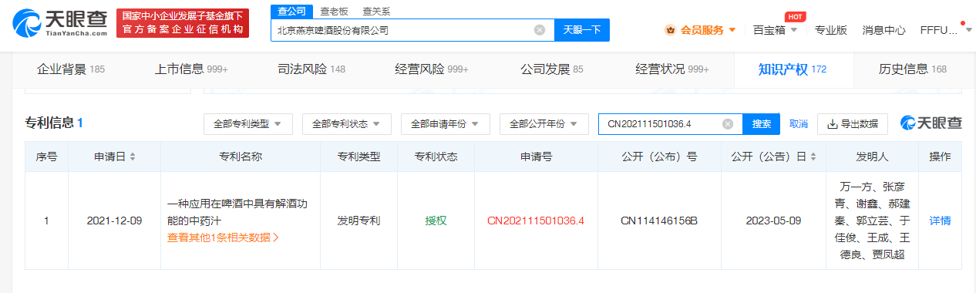976x293 pixels.
Task: Click the 天眼一下 search button
Action: point(582,30)
